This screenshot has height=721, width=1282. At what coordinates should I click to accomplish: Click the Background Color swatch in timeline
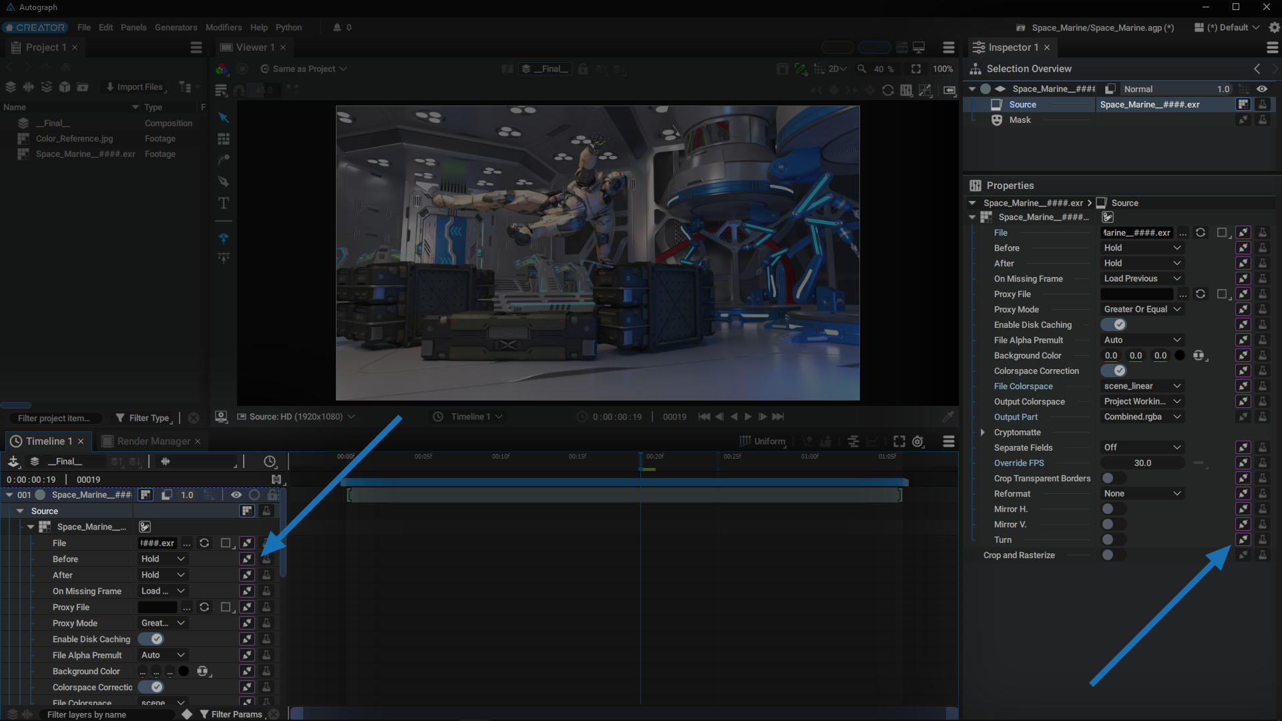(x=184, y=671)
